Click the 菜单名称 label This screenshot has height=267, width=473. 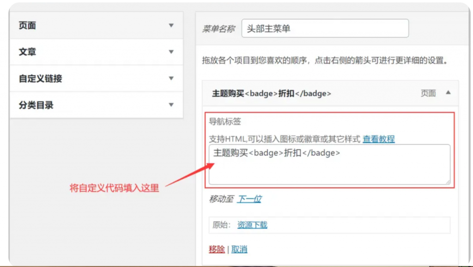pos(218,29)
